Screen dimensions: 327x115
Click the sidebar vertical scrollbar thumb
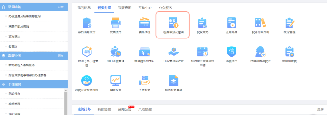pos(66,103)
